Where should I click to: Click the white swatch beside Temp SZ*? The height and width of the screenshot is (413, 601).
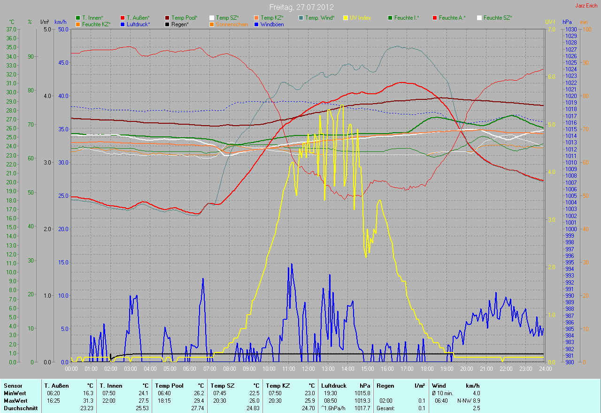click(x=212, y=18)
